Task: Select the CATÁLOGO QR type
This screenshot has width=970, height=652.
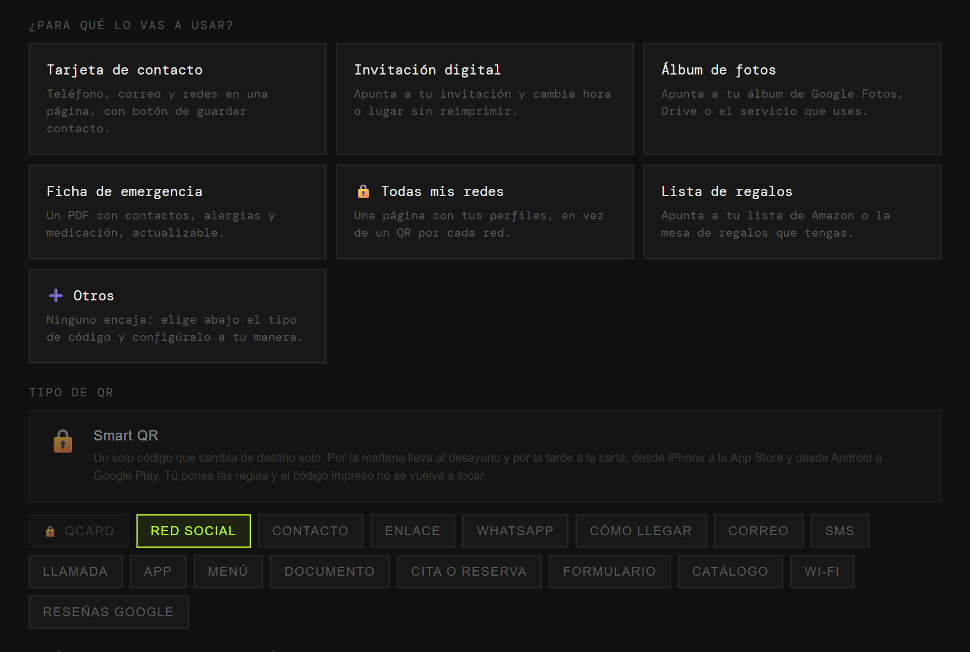Action: [x=730, y=572]
